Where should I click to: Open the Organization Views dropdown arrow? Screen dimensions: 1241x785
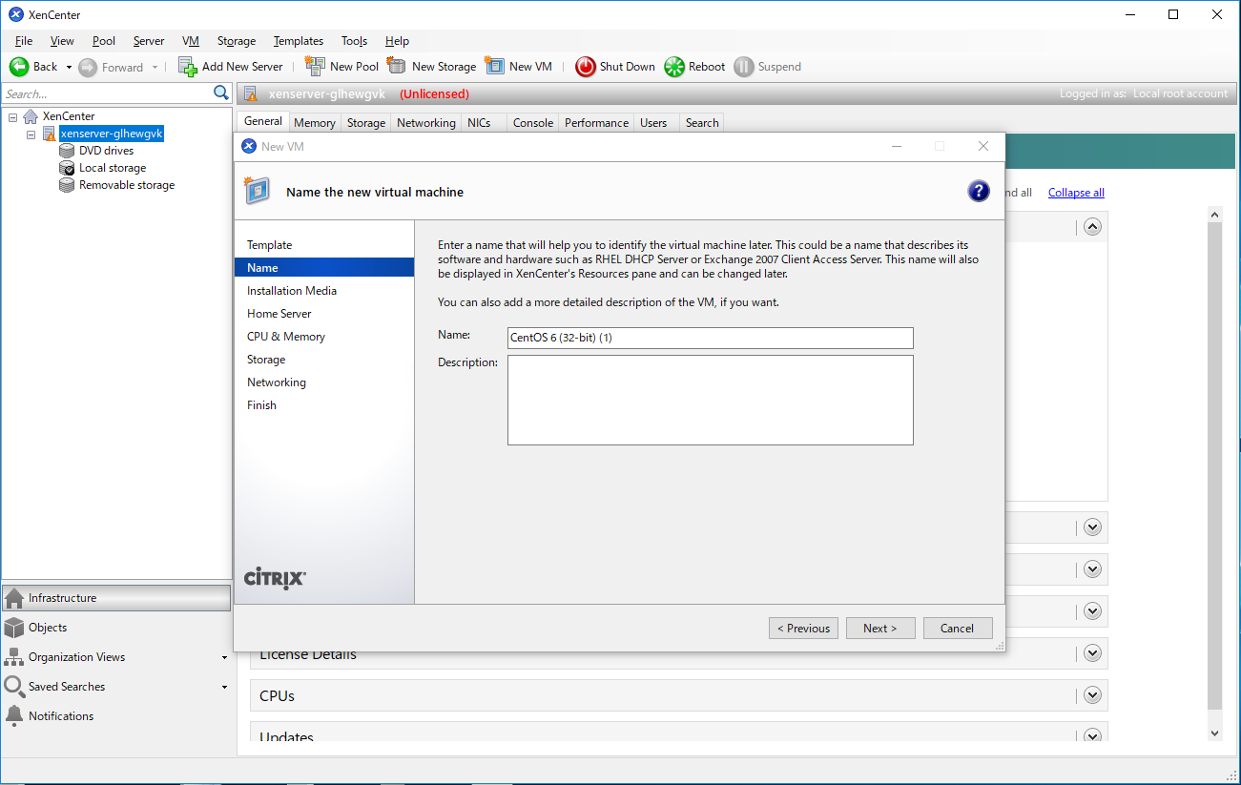coord(225,658)
